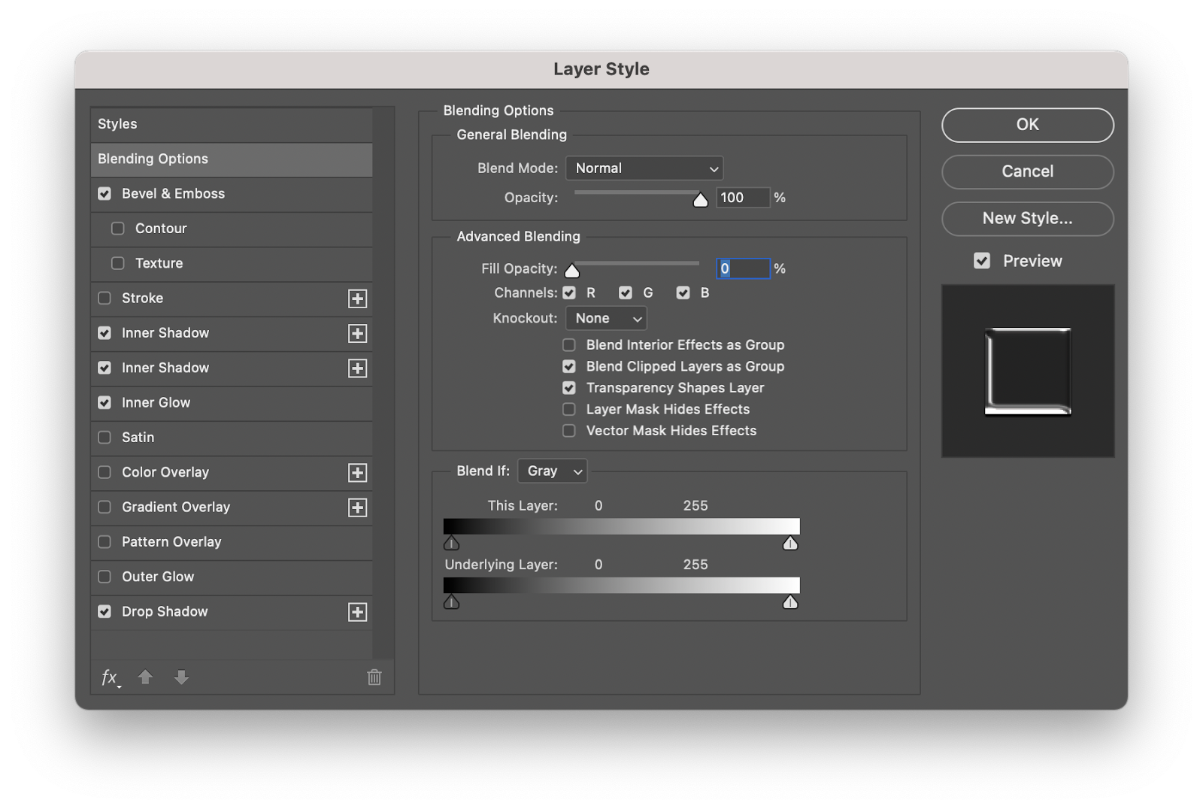The image size is (1203, 809).
Task: Click the layer style preview thumbnail
Action: pos(1028,371)
